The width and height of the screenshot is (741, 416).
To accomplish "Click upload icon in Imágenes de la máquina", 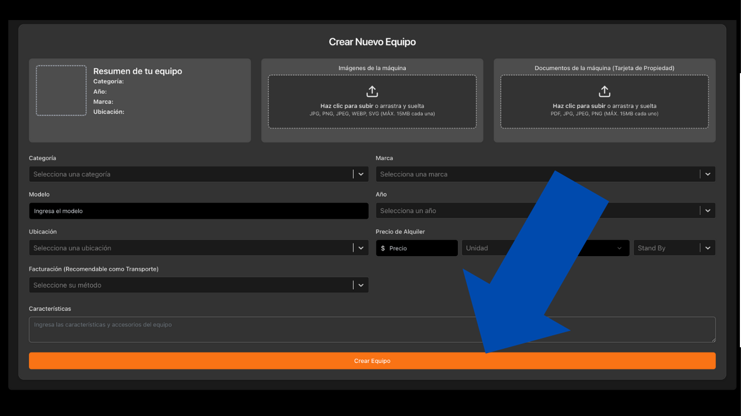I will pos(372,91).
